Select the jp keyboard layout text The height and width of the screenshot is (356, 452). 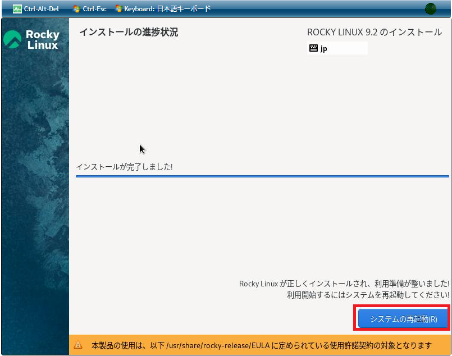coord(324,49)
